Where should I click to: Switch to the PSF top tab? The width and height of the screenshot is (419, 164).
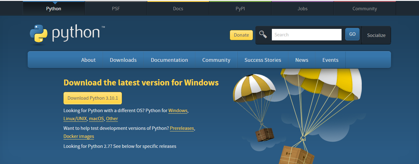click(x=116, y=9)
